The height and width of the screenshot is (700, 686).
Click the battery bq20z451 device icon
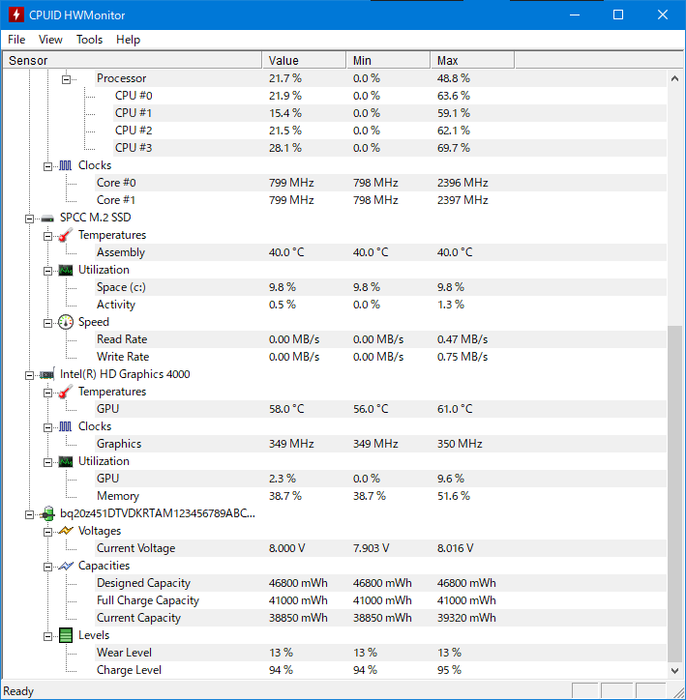click(x=47, y=513)
